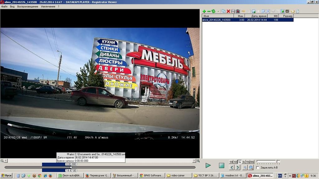Screen dimensions: 319x179
Task: Open the 'Увеличение' menu
Action: (48, 7)
